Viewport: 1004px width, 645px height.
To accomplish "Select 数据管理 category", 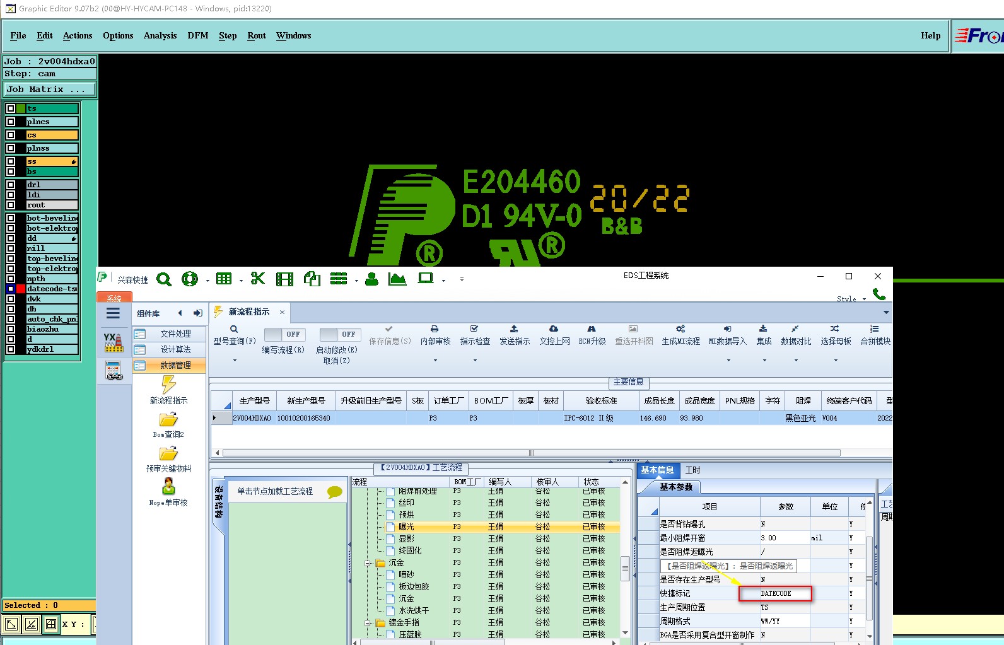I will point(169,365).
